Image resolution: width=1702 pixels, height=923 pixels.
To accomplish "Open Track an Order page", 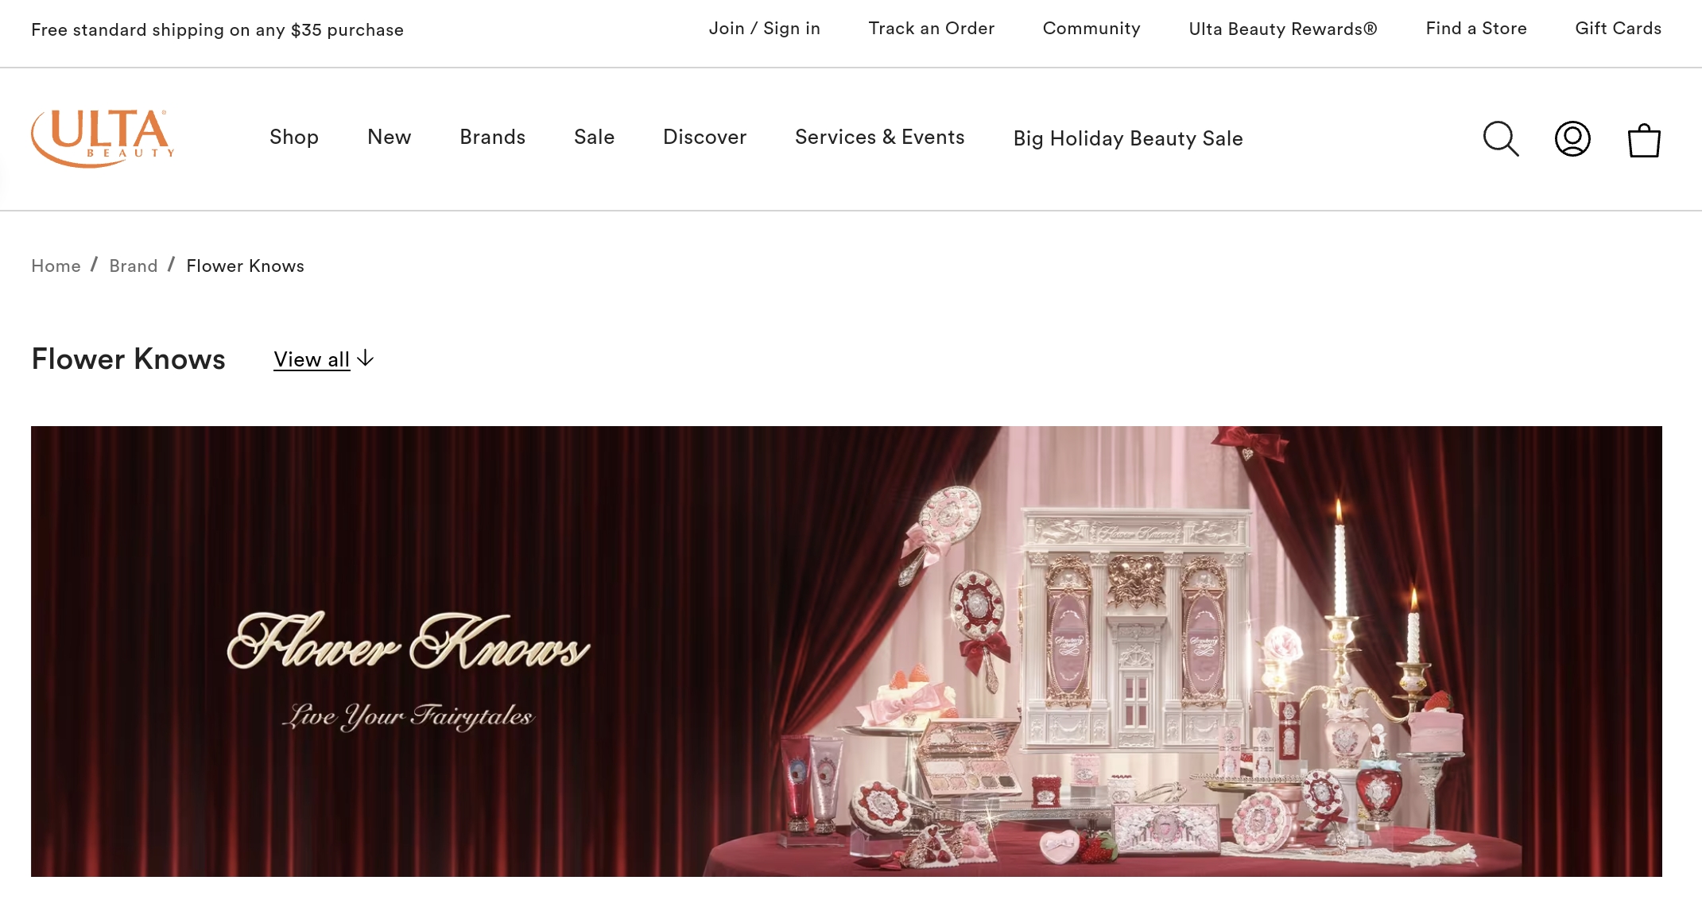I will click(931, 29).
